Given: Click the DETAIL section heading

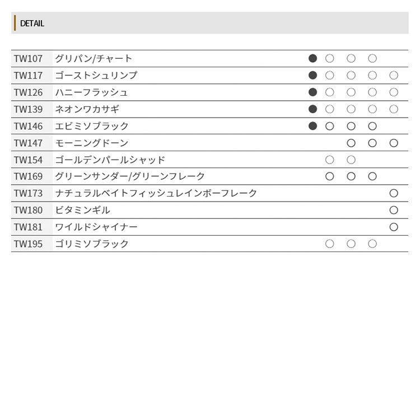Looking at the screenshot, I should coord(32,24).
